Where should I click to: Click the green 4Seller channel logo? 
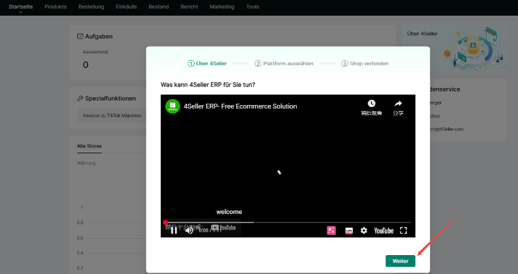pos(172,106)
